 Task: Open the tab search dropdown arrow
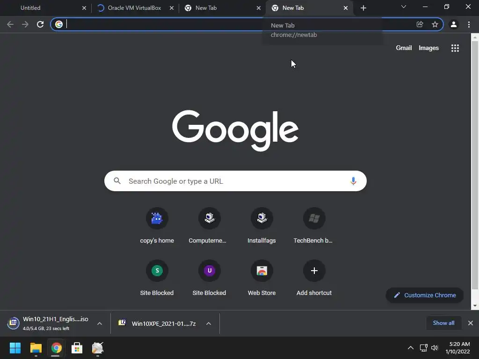pos(404,7)
